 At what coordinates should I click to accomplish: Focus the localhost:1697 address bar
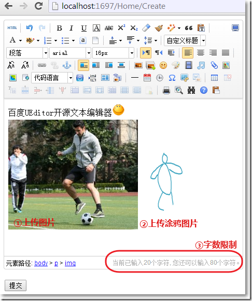pyautogui.click(x=147, y=6)
